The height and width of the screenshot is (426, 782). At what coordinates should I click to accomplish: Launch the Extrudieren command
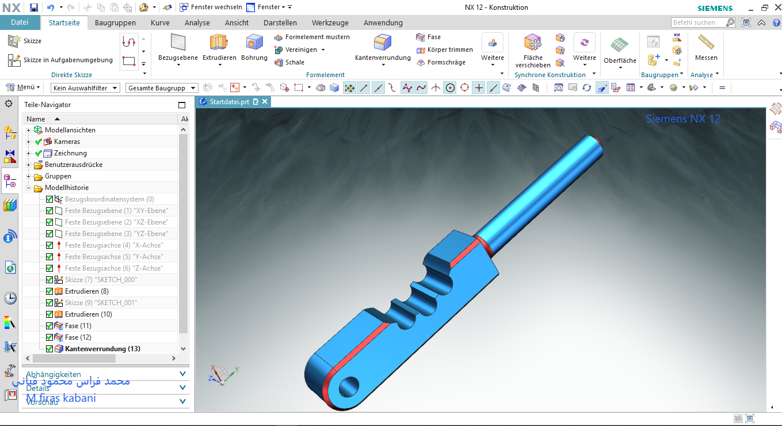tap(219, 48)
